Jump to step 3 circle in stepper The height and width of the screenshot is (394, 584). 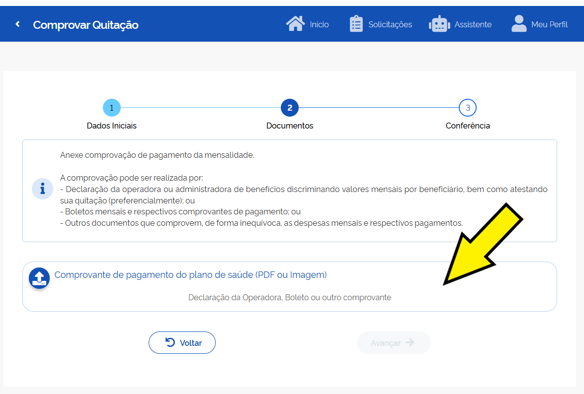(x=468, y=108)
